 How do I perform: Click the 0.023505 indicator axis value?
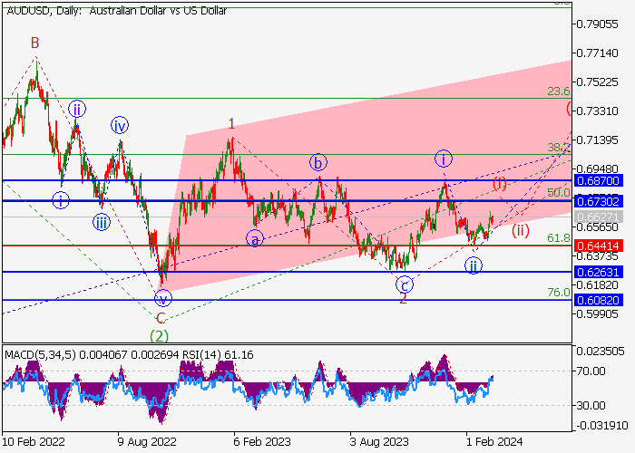[x=601, y=352]
